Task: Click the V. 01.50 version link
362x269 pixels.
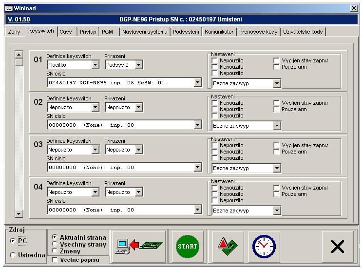Action: [x=19, y=19]
